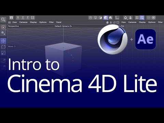The height and width of the screenshot is (123, 164).
Task: Toggle the Workplane grid icon
Action: click(x=137, y=18)
